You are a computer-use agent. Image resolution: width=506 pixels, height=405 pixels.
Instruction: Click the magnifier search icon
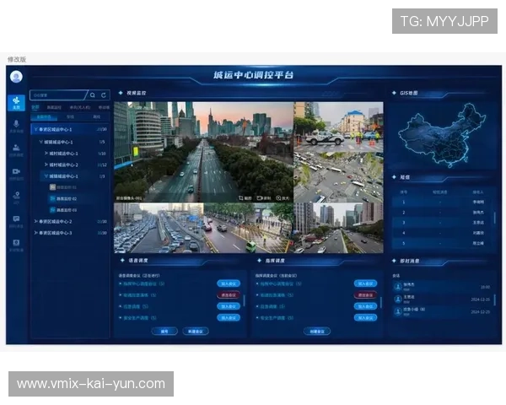click(x=93, y=95)
